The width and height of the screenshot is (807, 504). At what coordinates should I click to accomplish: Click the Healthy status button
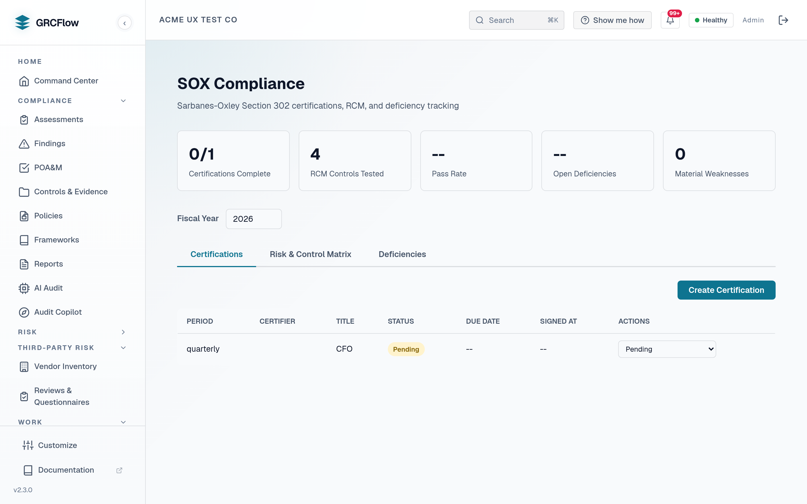pos(711,20)
